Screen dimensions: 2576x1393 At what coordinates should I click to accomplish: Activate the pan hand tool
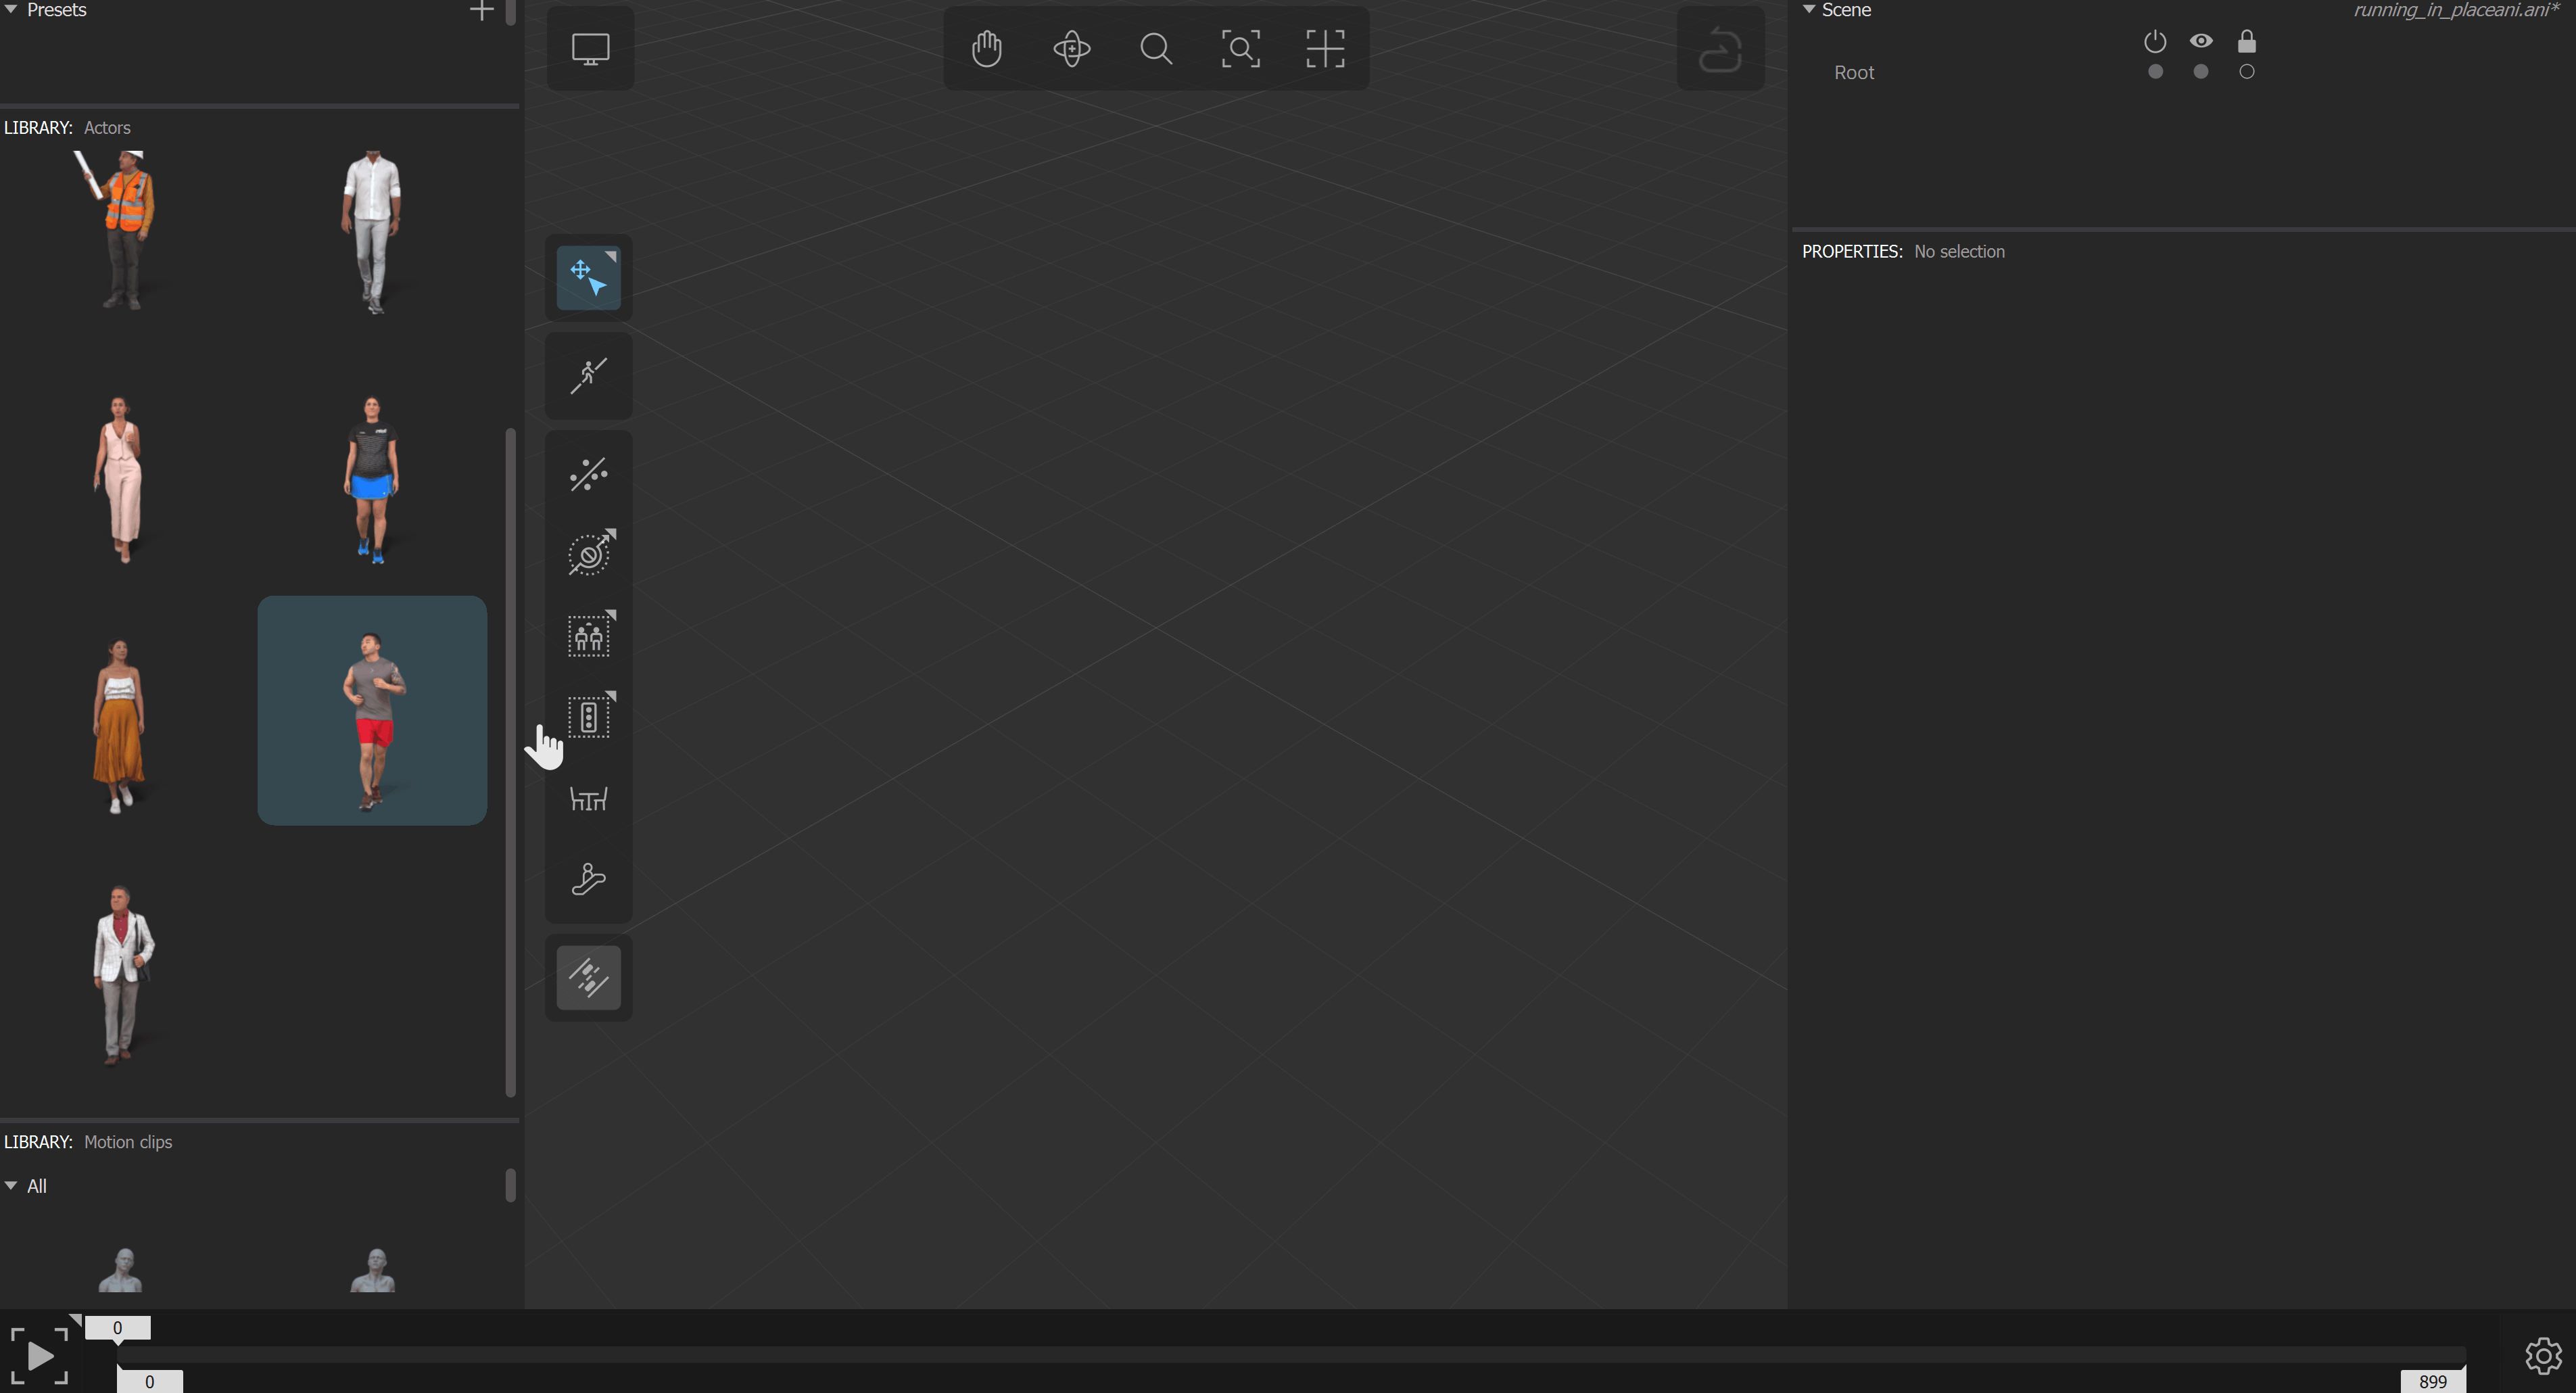pos(986,48)
